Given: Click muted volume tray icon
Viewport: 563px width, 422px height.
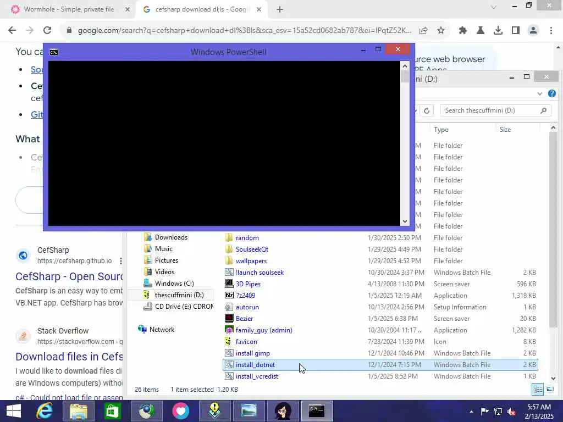Looking at the screenshot, I should click(512, 411).
